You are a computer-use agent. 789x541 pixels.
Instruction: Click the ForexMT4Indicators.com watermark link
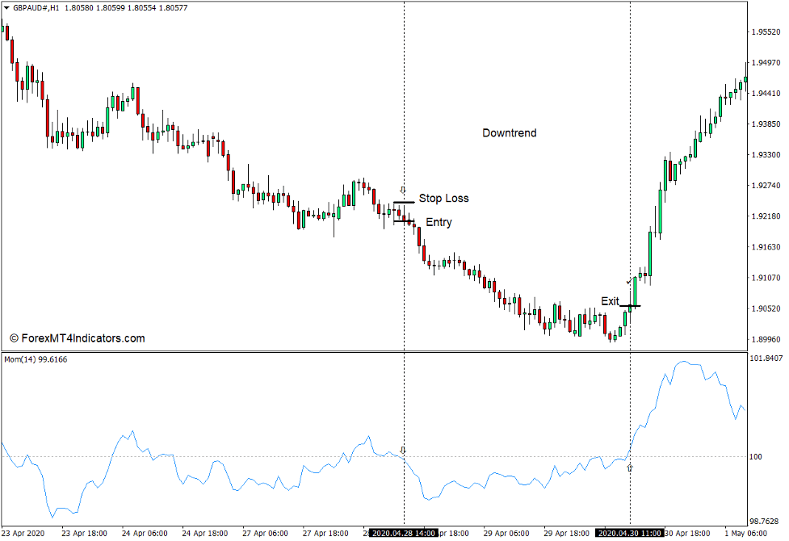(77, 338)
